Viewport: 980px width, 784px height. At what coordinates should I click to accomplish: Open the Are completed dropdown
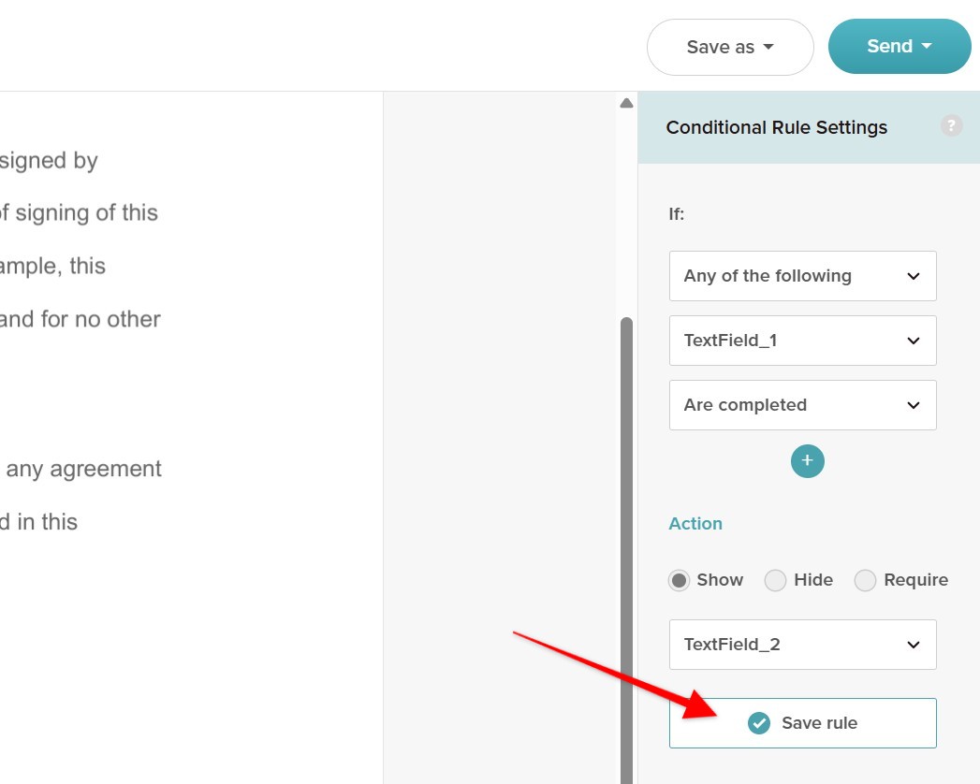click(802, 405)
